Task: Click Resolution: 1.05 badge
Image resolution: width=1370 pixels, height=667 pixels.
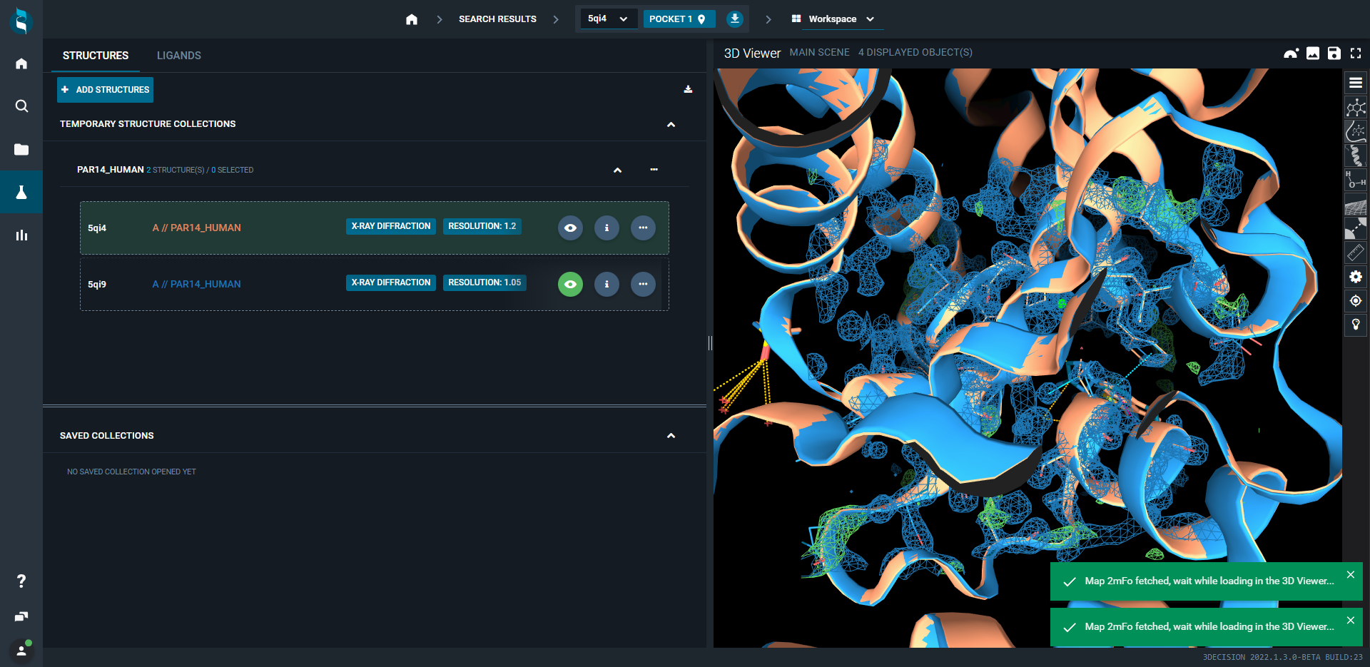Action: [484, 282]
